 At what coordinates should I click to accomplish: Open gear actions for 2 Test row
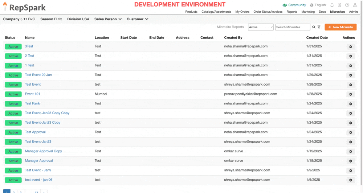click(351, 56)
